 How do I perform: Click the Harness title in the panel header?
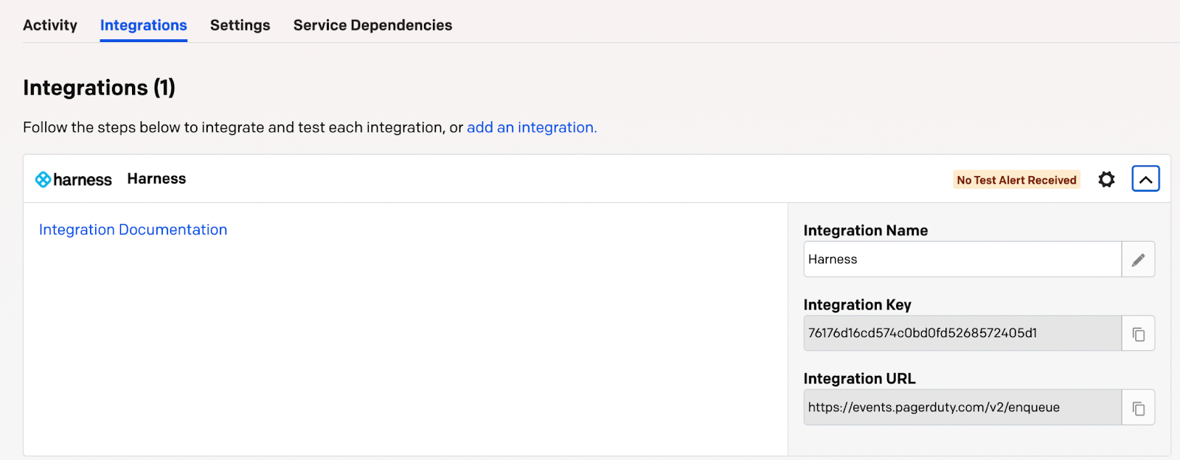[156, 178]
